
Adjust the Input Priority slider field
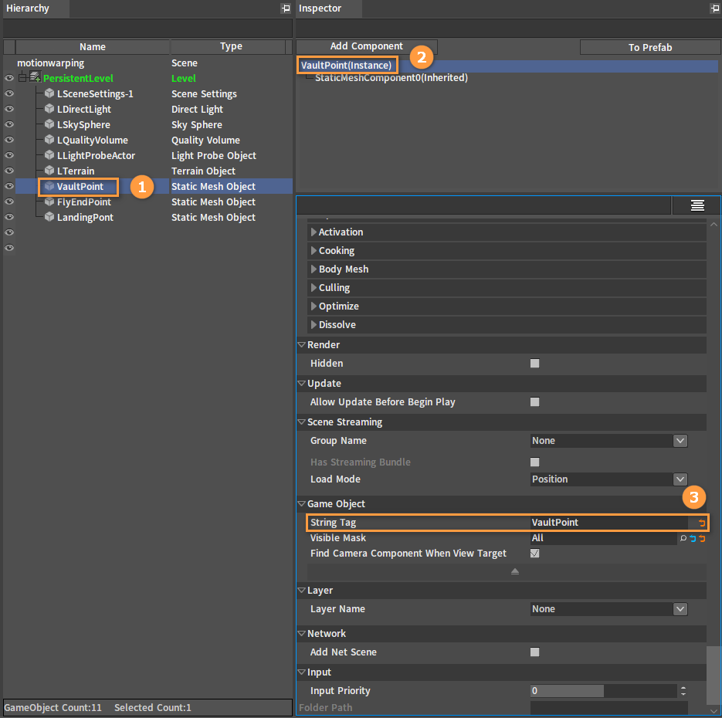pos(603,691)
